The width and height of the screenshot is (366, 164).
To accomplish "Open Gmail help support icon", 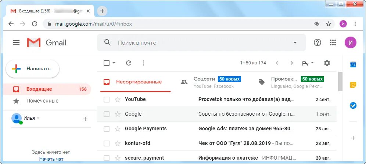I will point(317,42).
